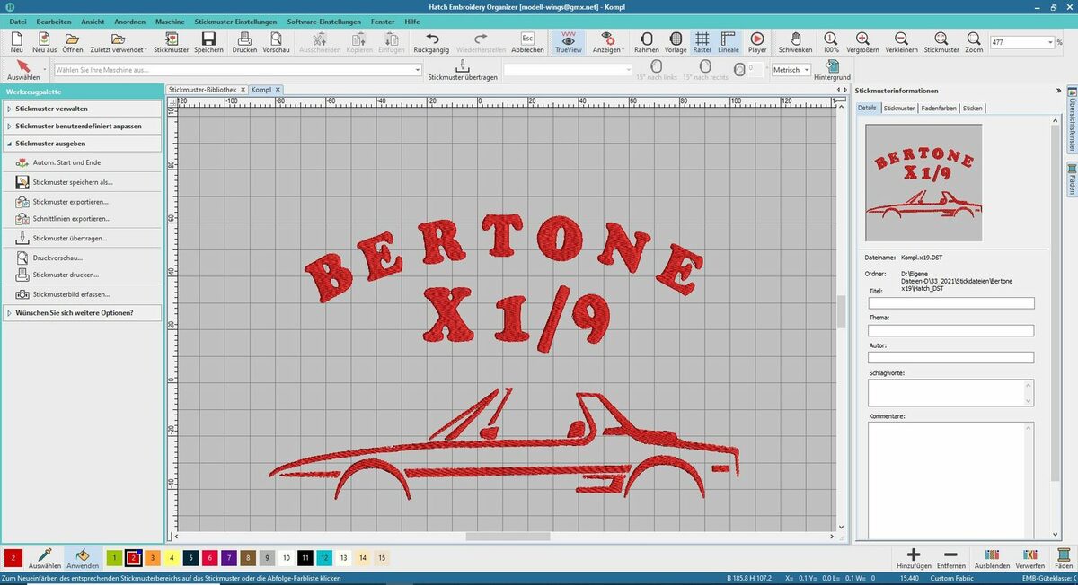Expand Stickmuster benutzerdefiniert anpassen section
1078x585 pixels.
click(x=83, y=126)
